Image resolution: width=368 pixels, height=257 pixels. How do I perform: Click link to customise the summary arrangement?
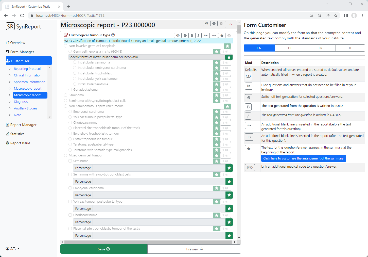point(304,158)
